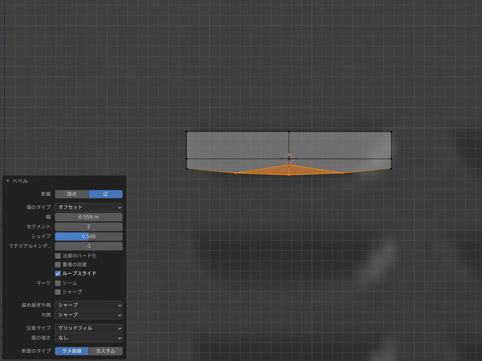Select 頂点 as the bevel affect mode

coord(71,194)
